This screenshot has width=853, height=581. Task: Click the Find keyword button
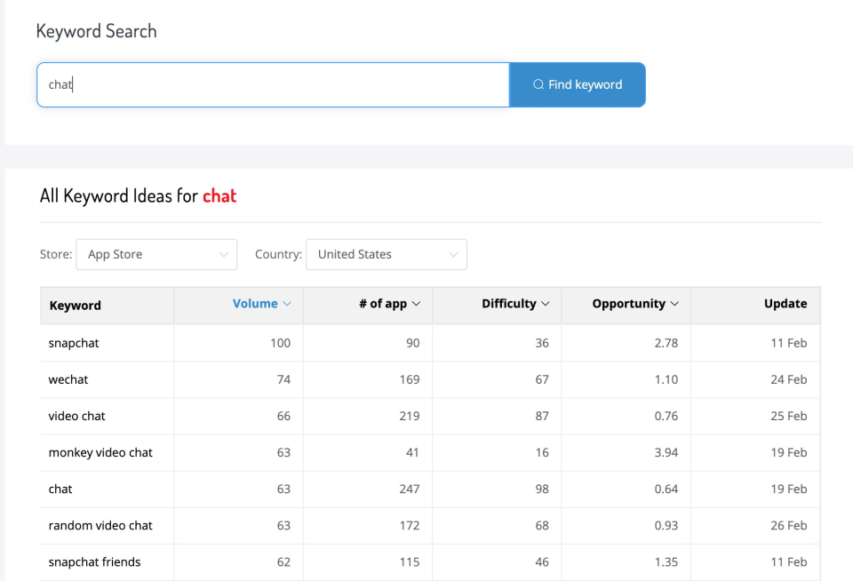pyautogui.click(x=578, y=85)
